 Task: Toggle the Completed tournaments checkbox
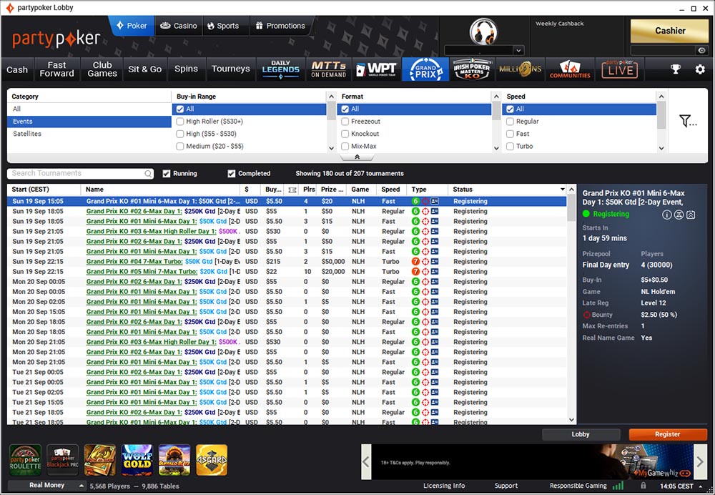point(232,173)
